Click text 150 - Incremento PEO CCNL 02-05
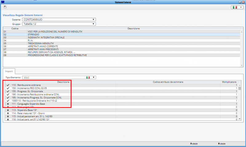This screenshot has height=147, width=246. click(x=29, y=88)
